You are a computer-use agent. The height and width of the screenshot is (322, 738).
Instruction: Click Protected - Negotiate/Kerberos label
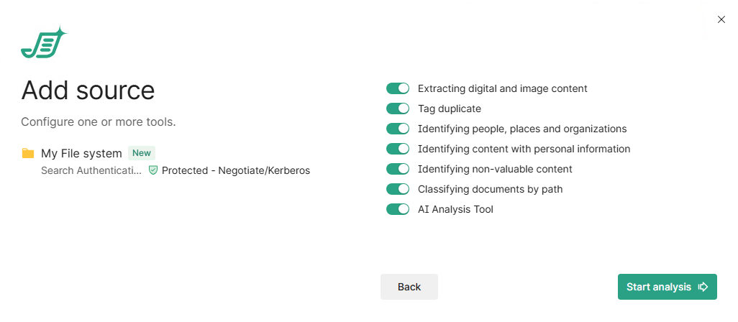pyautogui.click(x=236, y=170)
